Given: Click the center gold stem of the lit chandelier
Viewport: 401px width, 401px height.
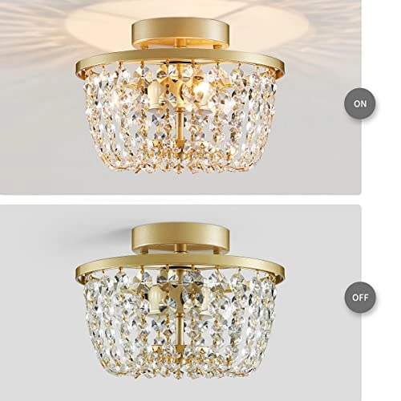Looking at the screenshot, I should pos(179,124).
